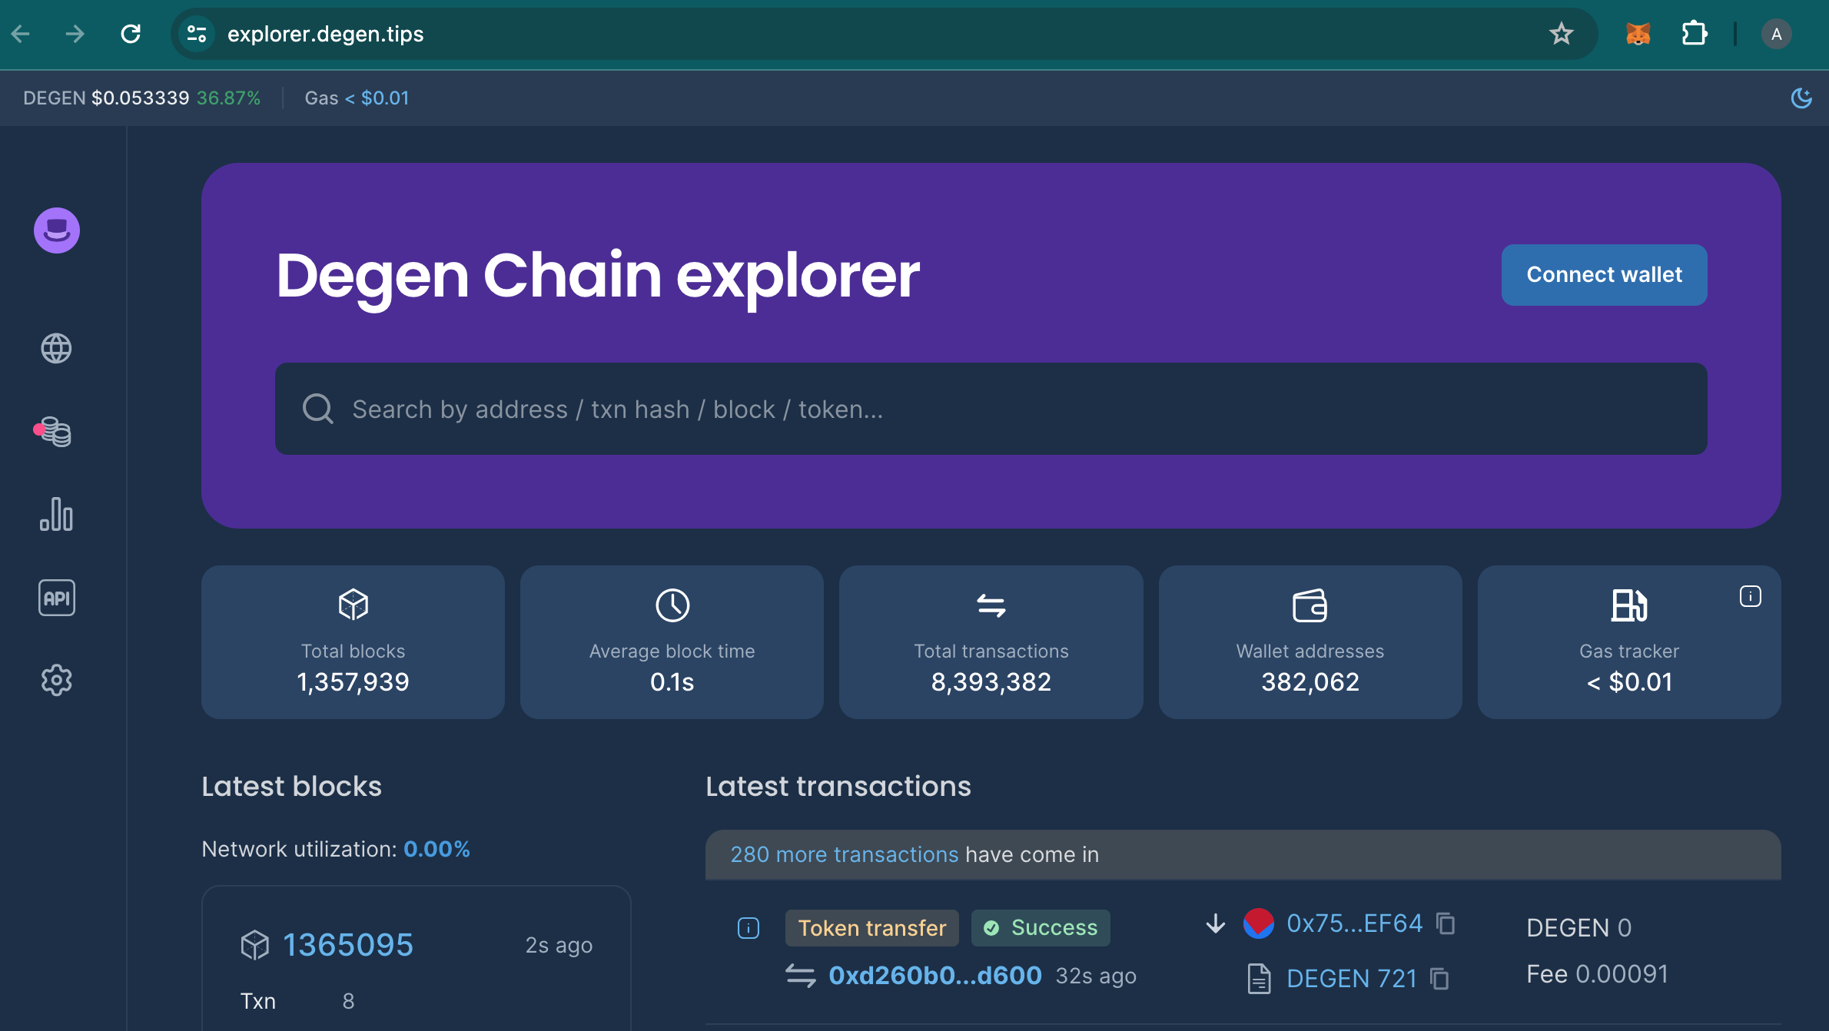Open the Charts & stats sidebar icon

point(56,515)
